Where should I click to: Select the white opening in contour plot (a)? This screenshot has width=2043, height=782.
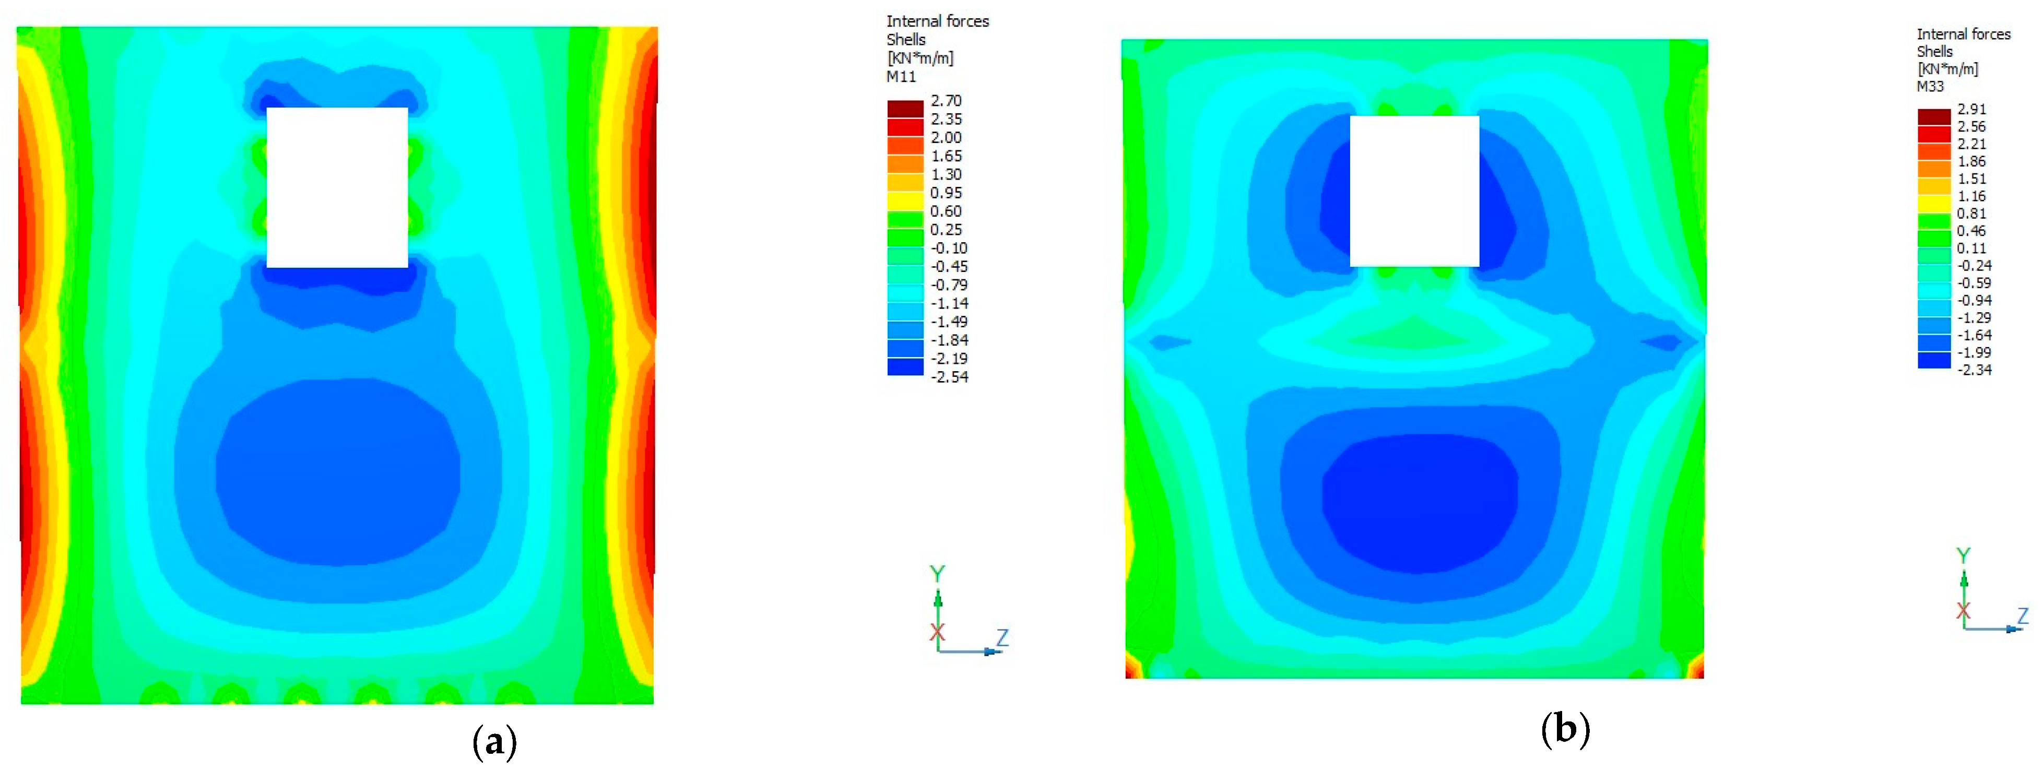(x=337, y=187)
